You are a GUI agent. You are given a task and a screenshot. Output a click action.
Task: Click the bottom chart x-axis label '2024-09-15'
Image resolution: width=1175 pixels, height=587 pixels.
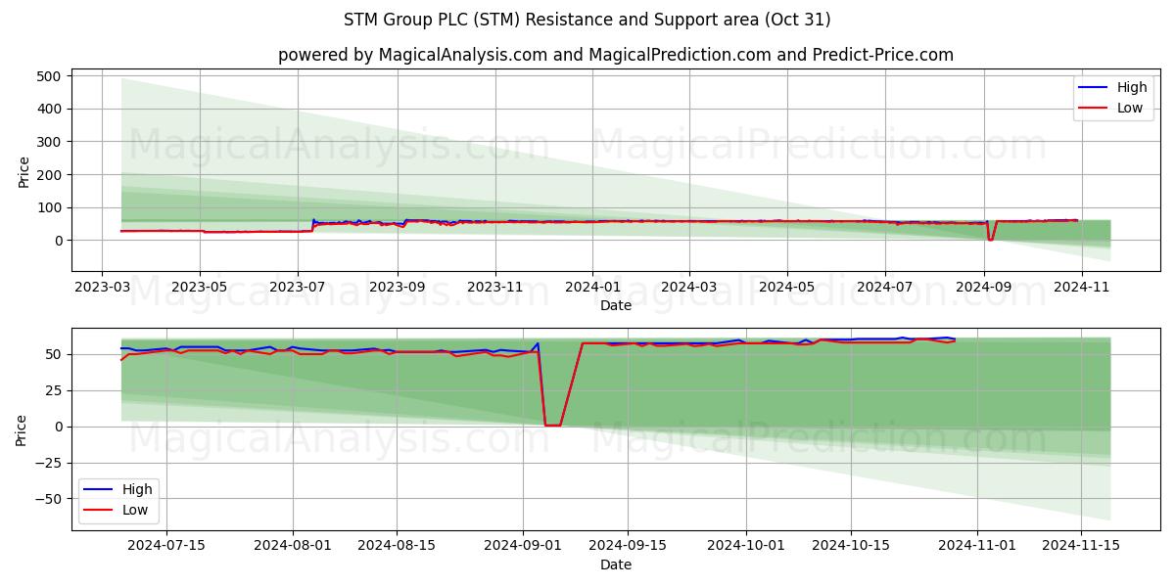627,547
